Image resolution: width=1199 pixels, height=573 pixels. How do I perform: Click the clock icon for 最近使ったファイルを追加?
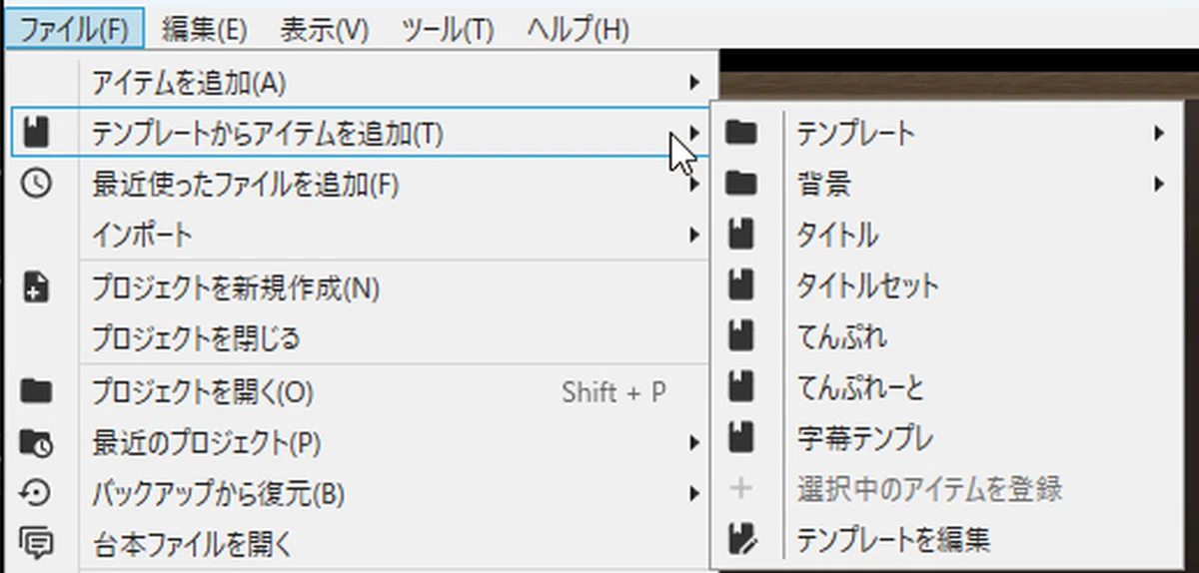click(36, 185)
